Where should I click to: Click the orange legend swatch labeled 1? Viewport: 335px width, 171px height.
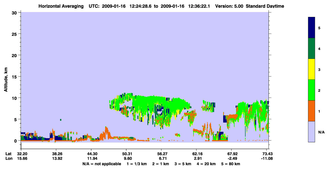312,111
